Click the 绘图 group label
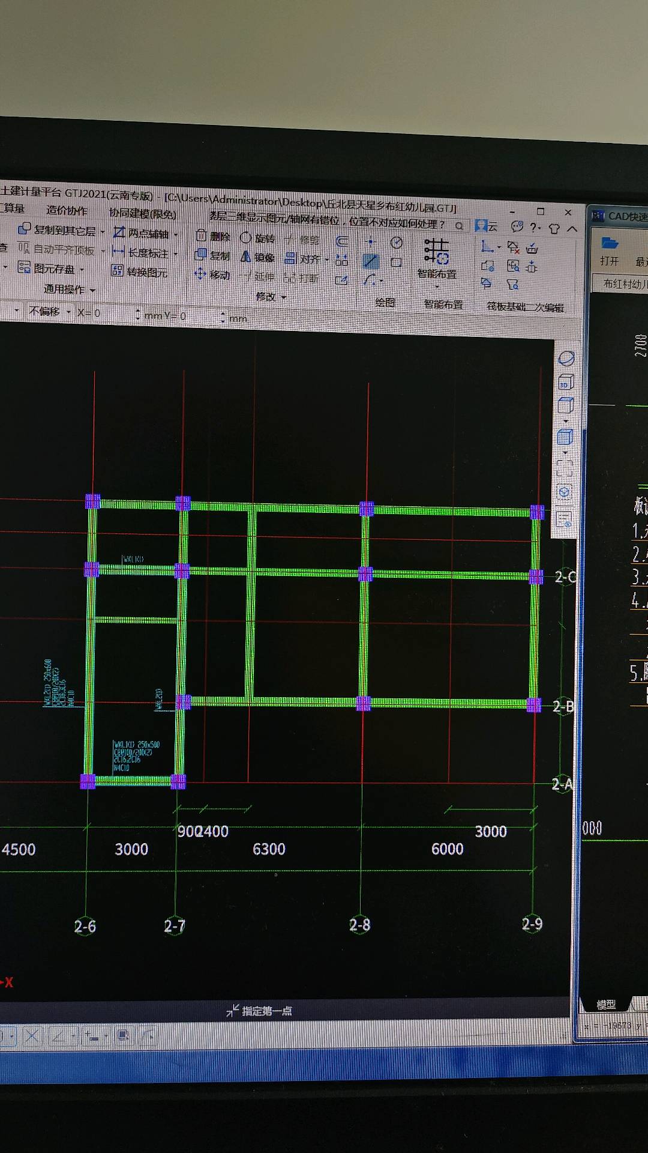Viewport: 648px width, 1153px height. click(x=385, y=302)
